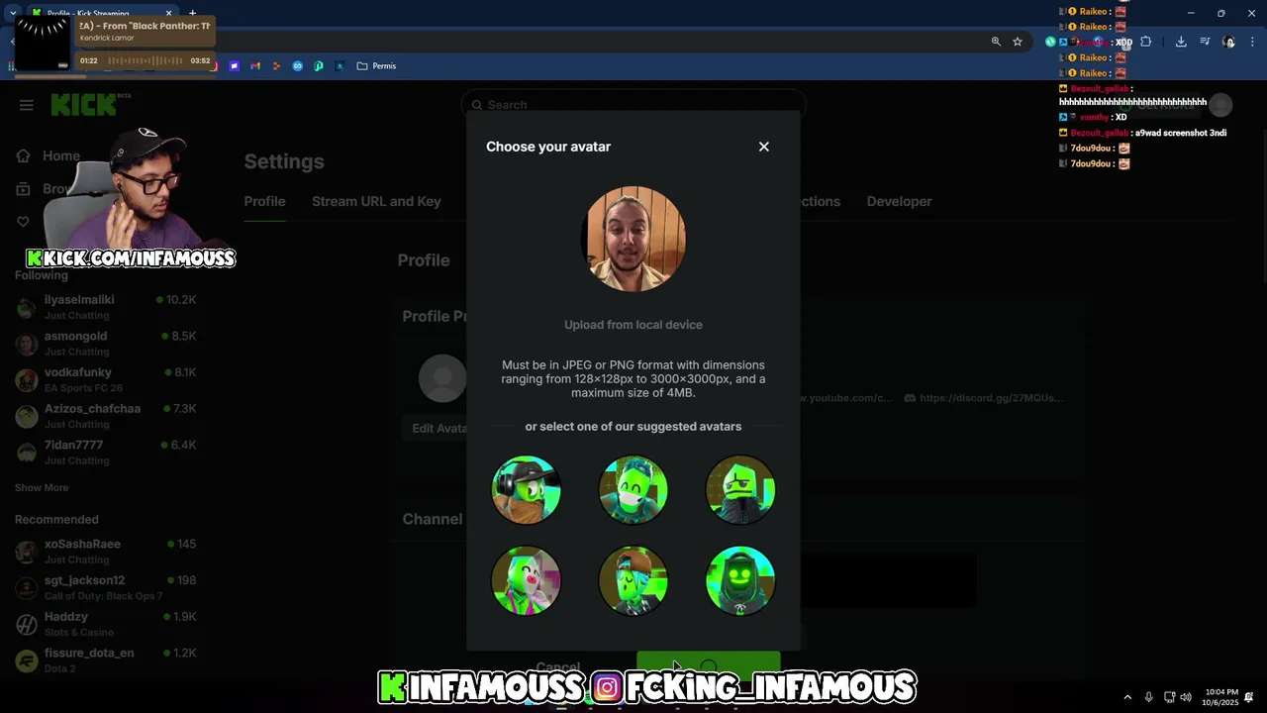The image size is (1267, 713).
Task: Switch to Stream URL and Key tab
Action: (376, 201)
